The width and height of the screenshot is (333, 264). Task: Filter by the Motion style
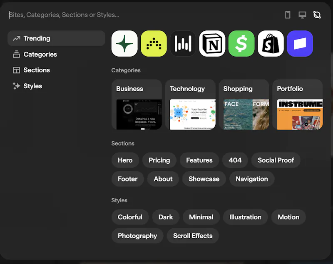288,217
